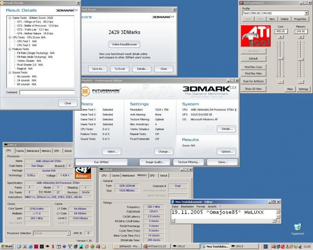Click the Properties button in ATITool
The image size is (313, 250).
coord(300,19)
